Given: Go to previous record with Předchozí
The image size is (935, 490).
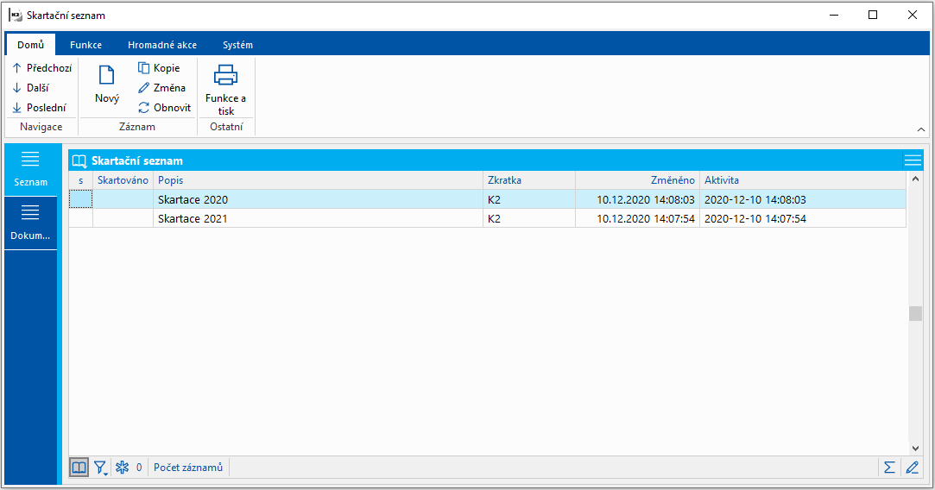Looking at the screenshot, I should tap(41, 68).
